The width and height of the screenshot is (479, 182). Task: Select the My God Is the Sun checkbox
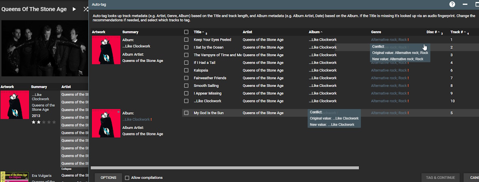(186, 113)
